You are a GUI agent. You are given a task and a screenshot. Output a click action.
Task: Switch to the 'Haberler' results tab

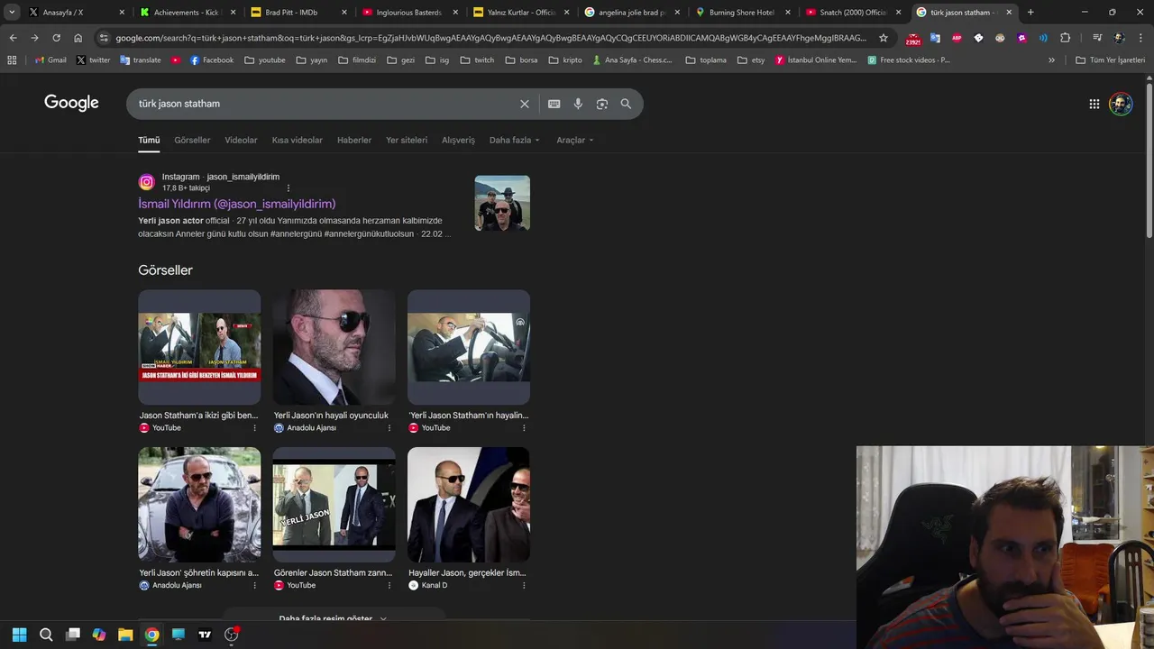coord(354,140)
